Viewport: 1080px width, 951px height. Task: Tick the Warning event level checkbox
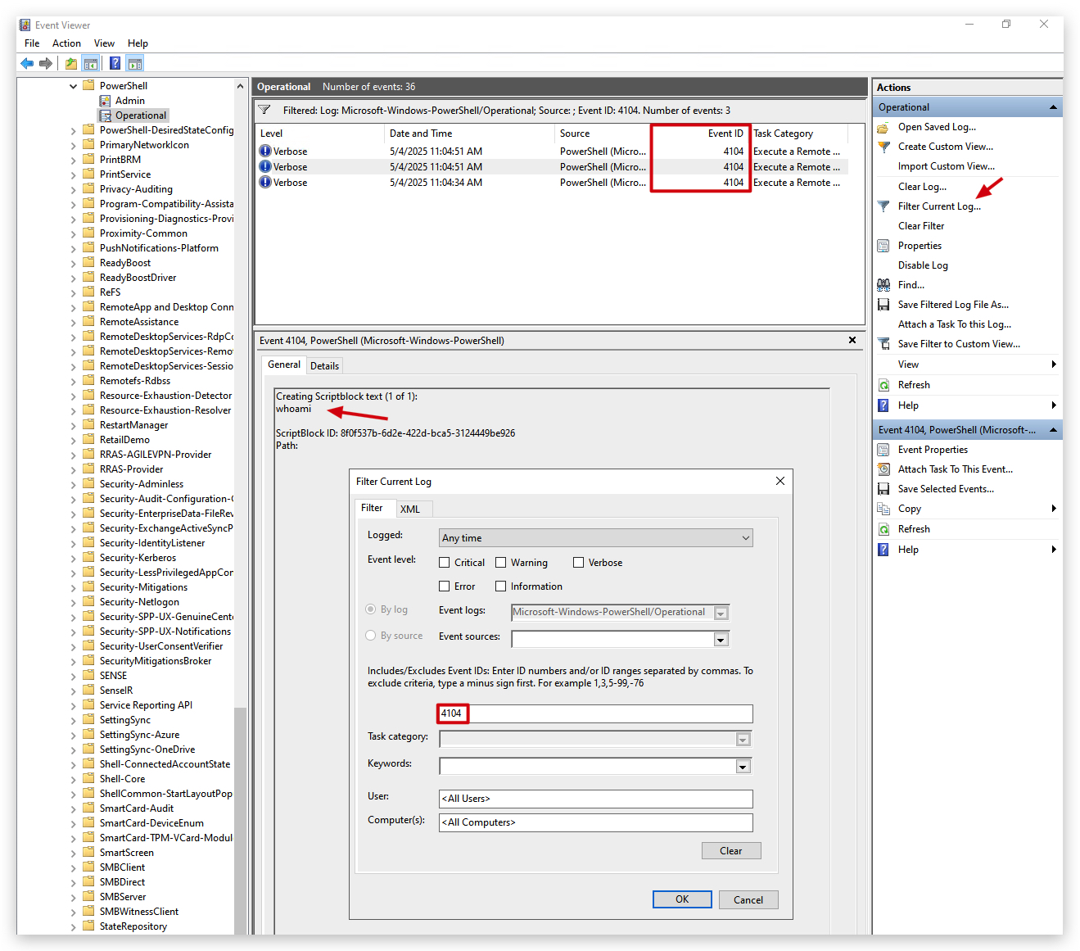click(501, 563)
